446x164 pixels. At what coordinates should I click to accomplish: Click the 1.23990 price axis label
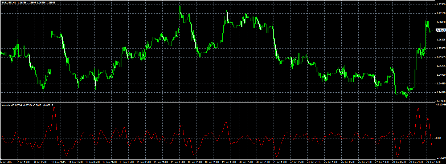[x=441, y=101]
